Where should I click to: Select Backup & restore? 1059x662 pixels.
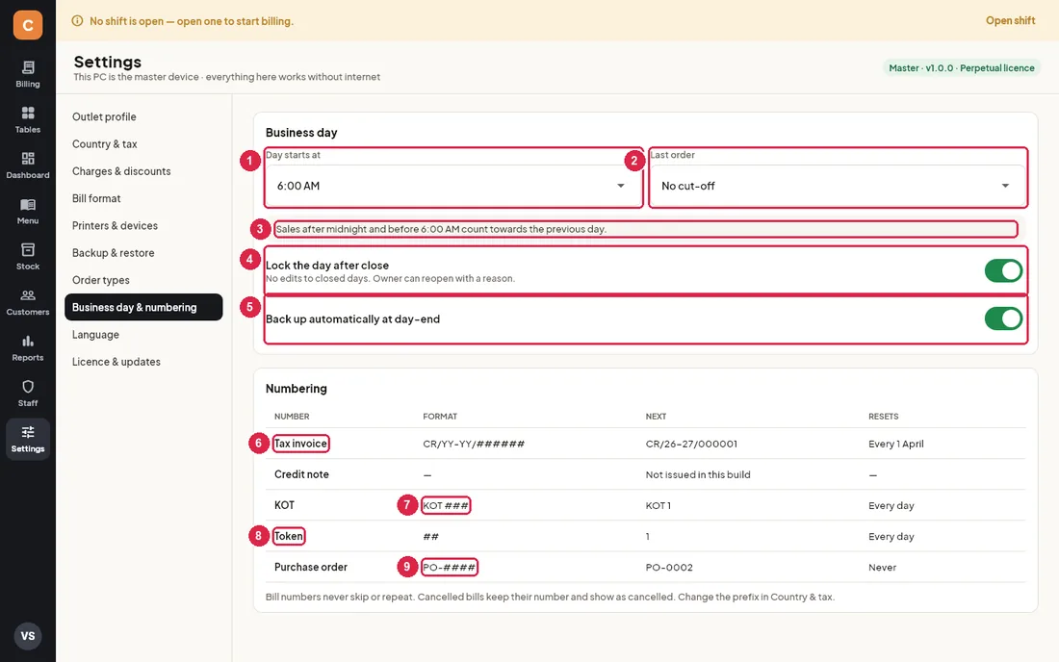[x=114, y=253]
